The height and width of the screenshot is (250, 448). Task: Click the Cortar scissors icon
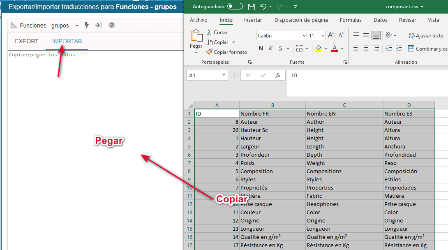point(209,32)
